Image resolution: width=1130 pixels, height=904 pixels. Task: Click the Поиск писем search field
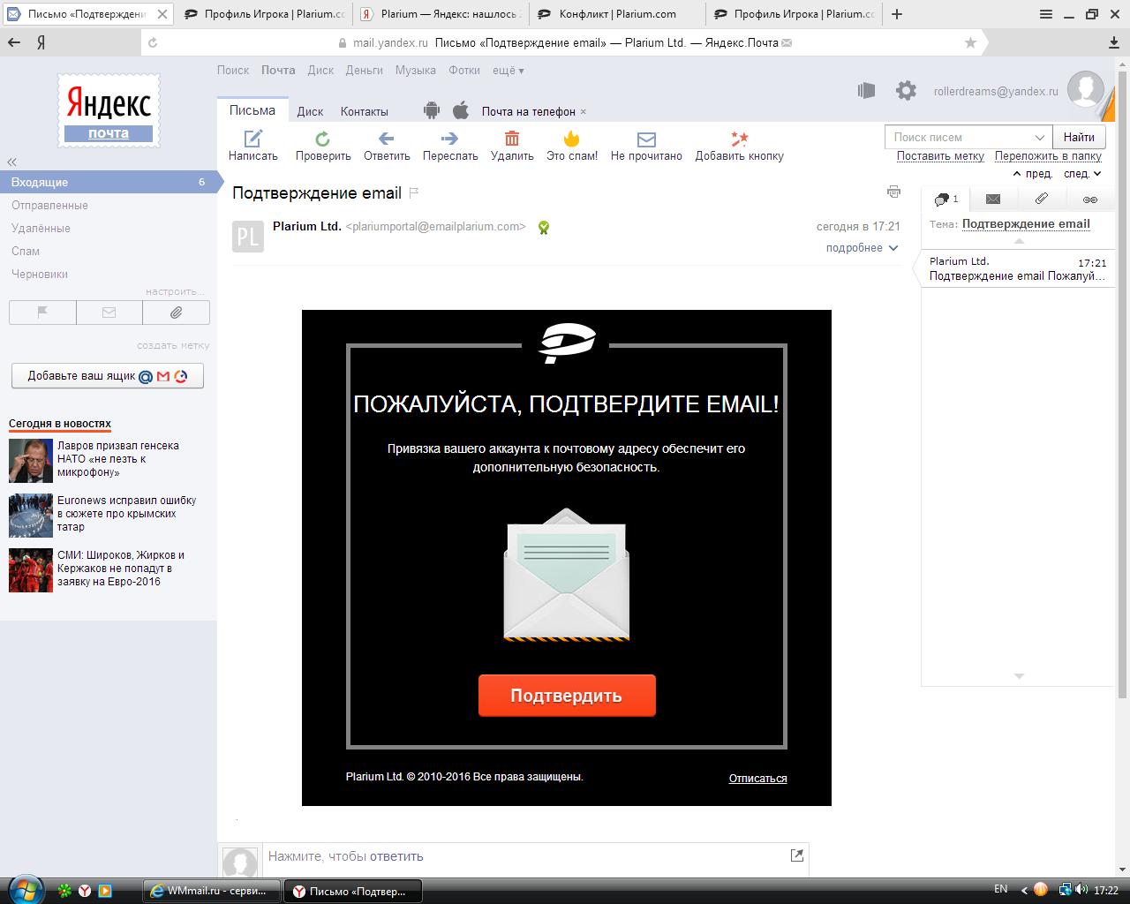(958, 138)
